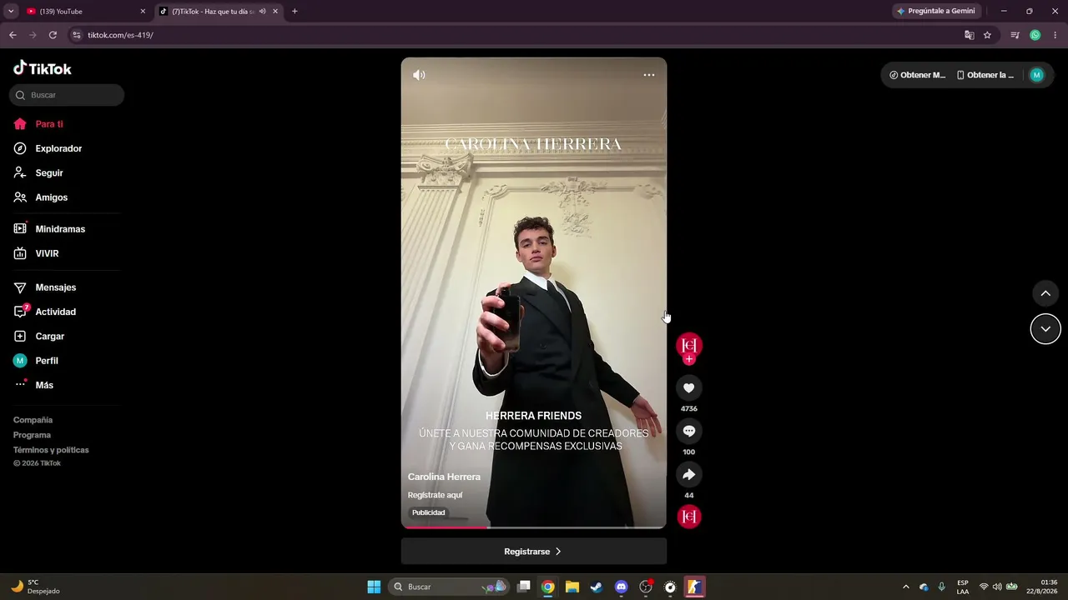
Task: Mute the video with the speaker icon
Action: [x=419, y=75]
